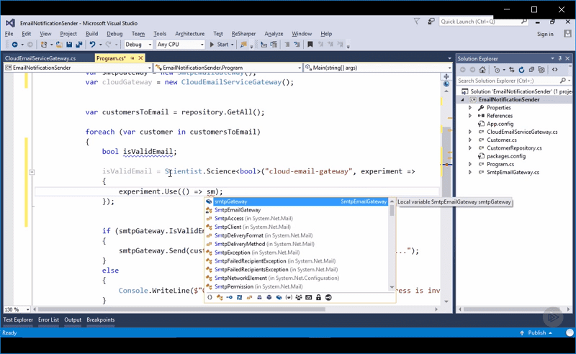Click the Find in Files toolbar icon
This screenshot has width=576, height=354.
point(243,45)
